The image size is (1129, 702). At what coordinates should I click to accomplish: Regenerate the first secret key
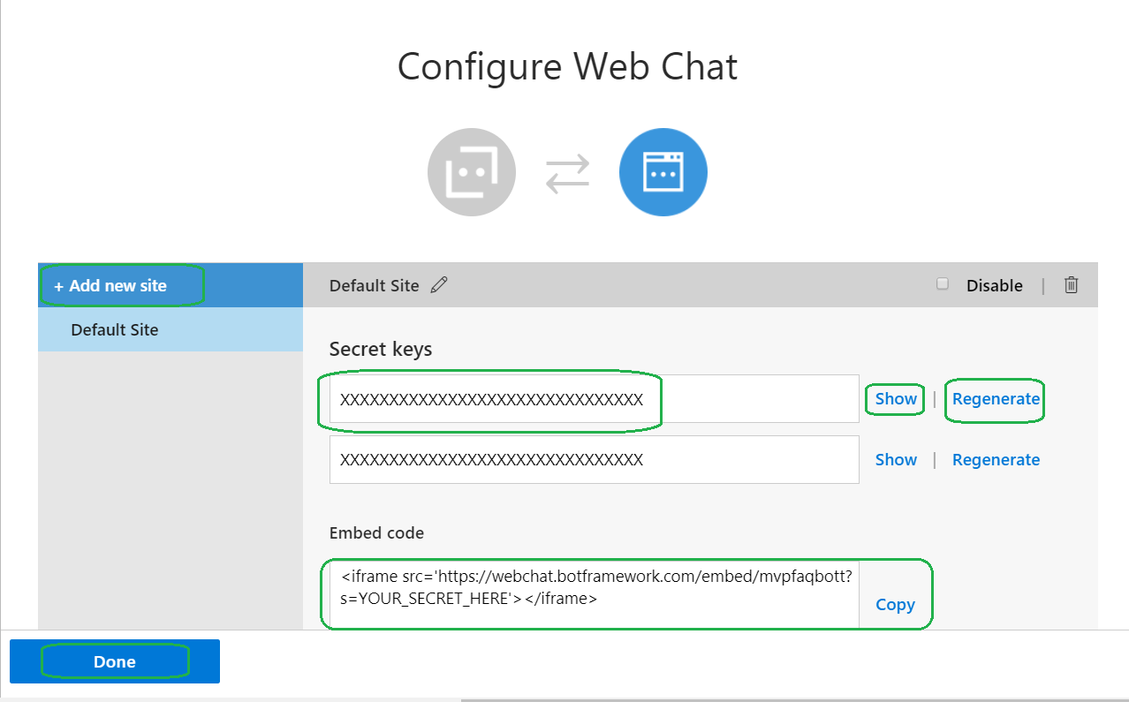tap(996, 399)
